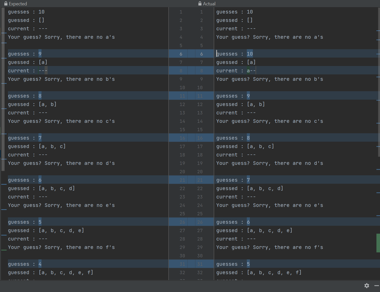Click Expected line 'guesses : 9'

click(x=25, y=54)
